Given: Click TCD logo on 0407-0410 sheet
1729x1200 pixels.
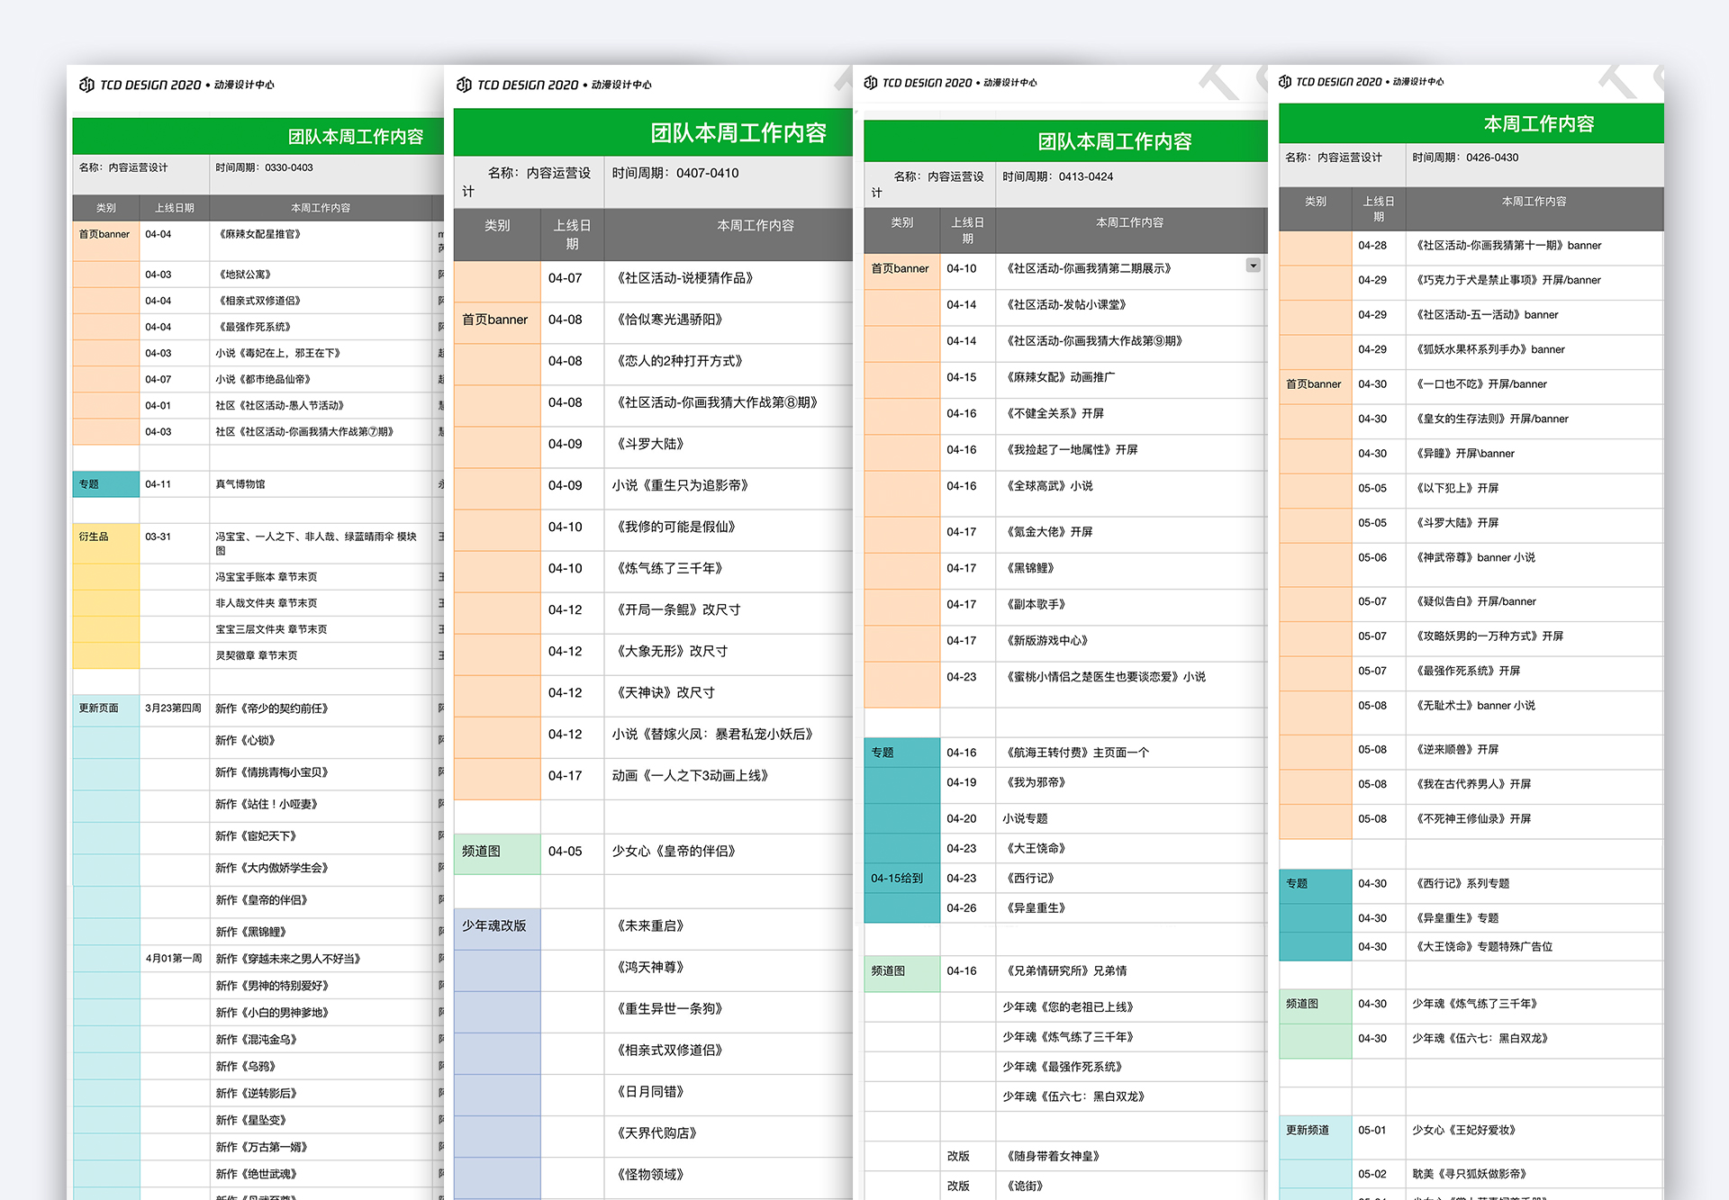Looking at the screenshot, I should (464, 85).
